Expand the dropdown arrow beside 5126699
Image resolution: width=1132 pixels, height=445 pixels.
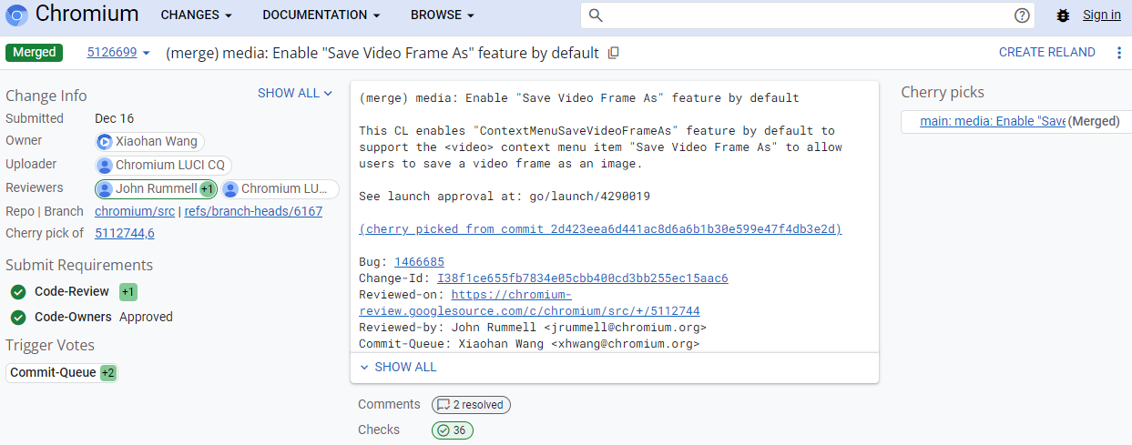146,53
